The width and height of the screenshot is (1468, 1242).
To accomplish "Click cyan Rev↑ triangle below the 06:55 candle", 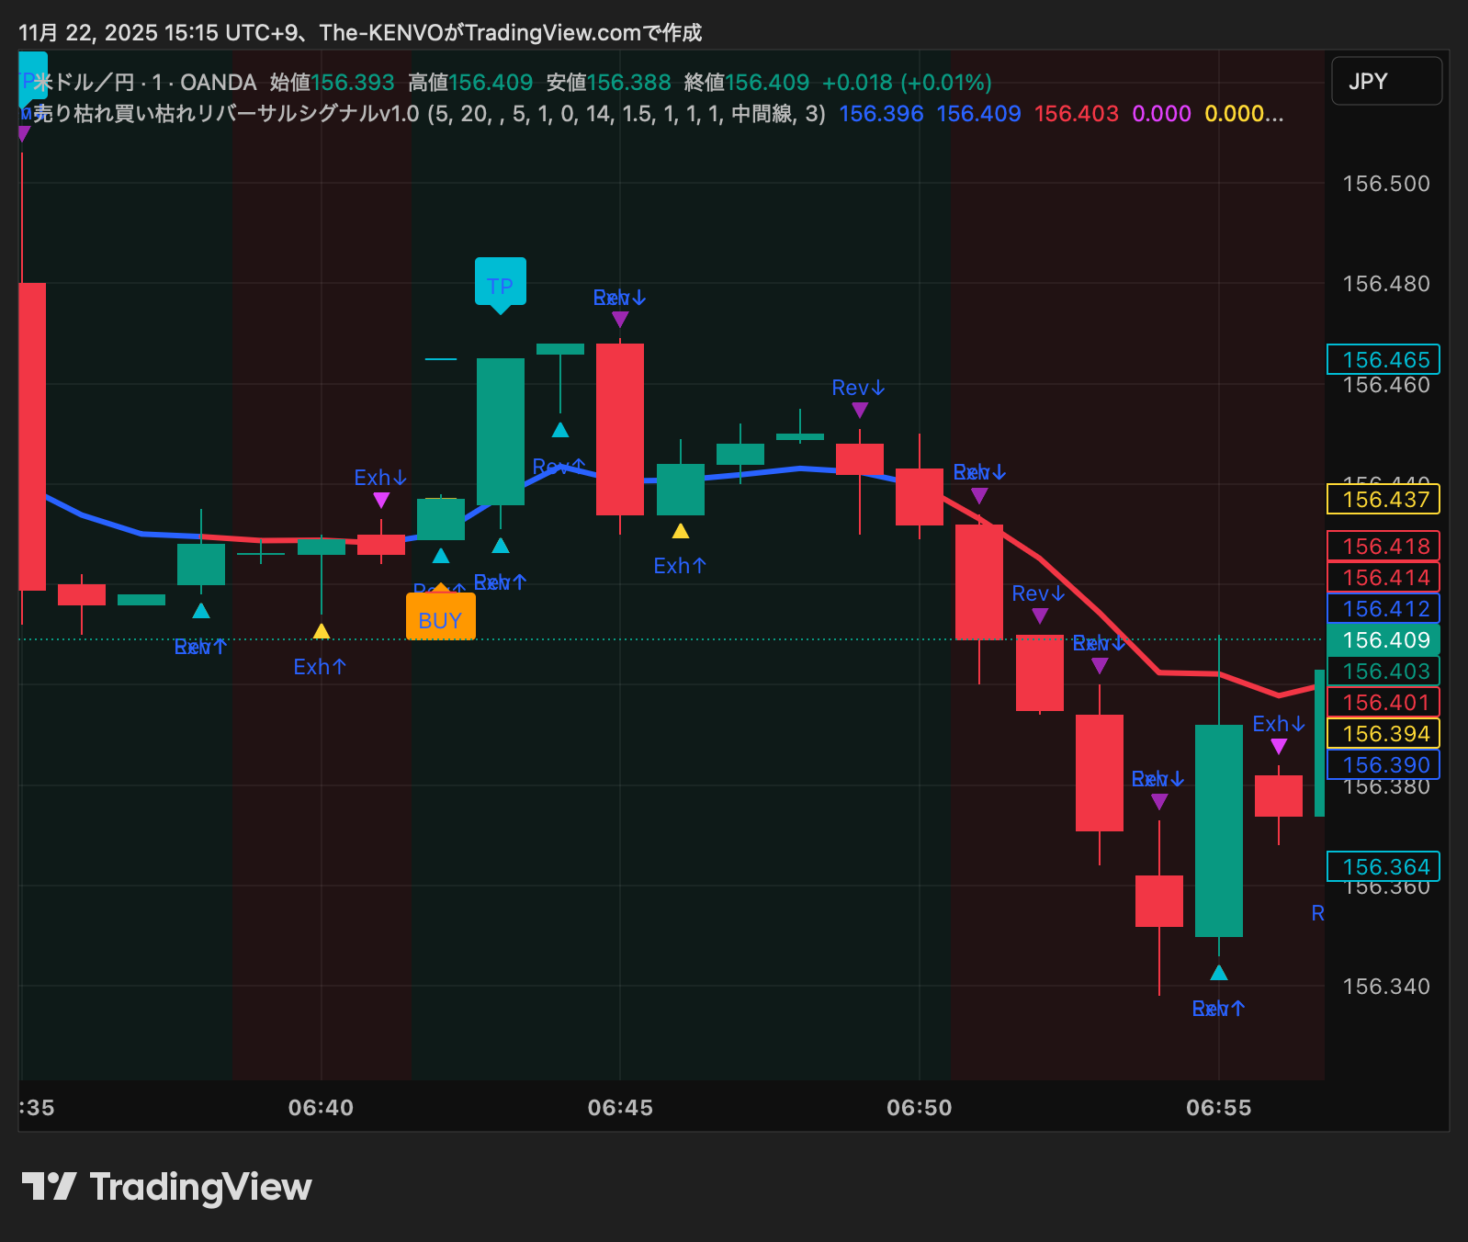I will [x=1219, y=973].
